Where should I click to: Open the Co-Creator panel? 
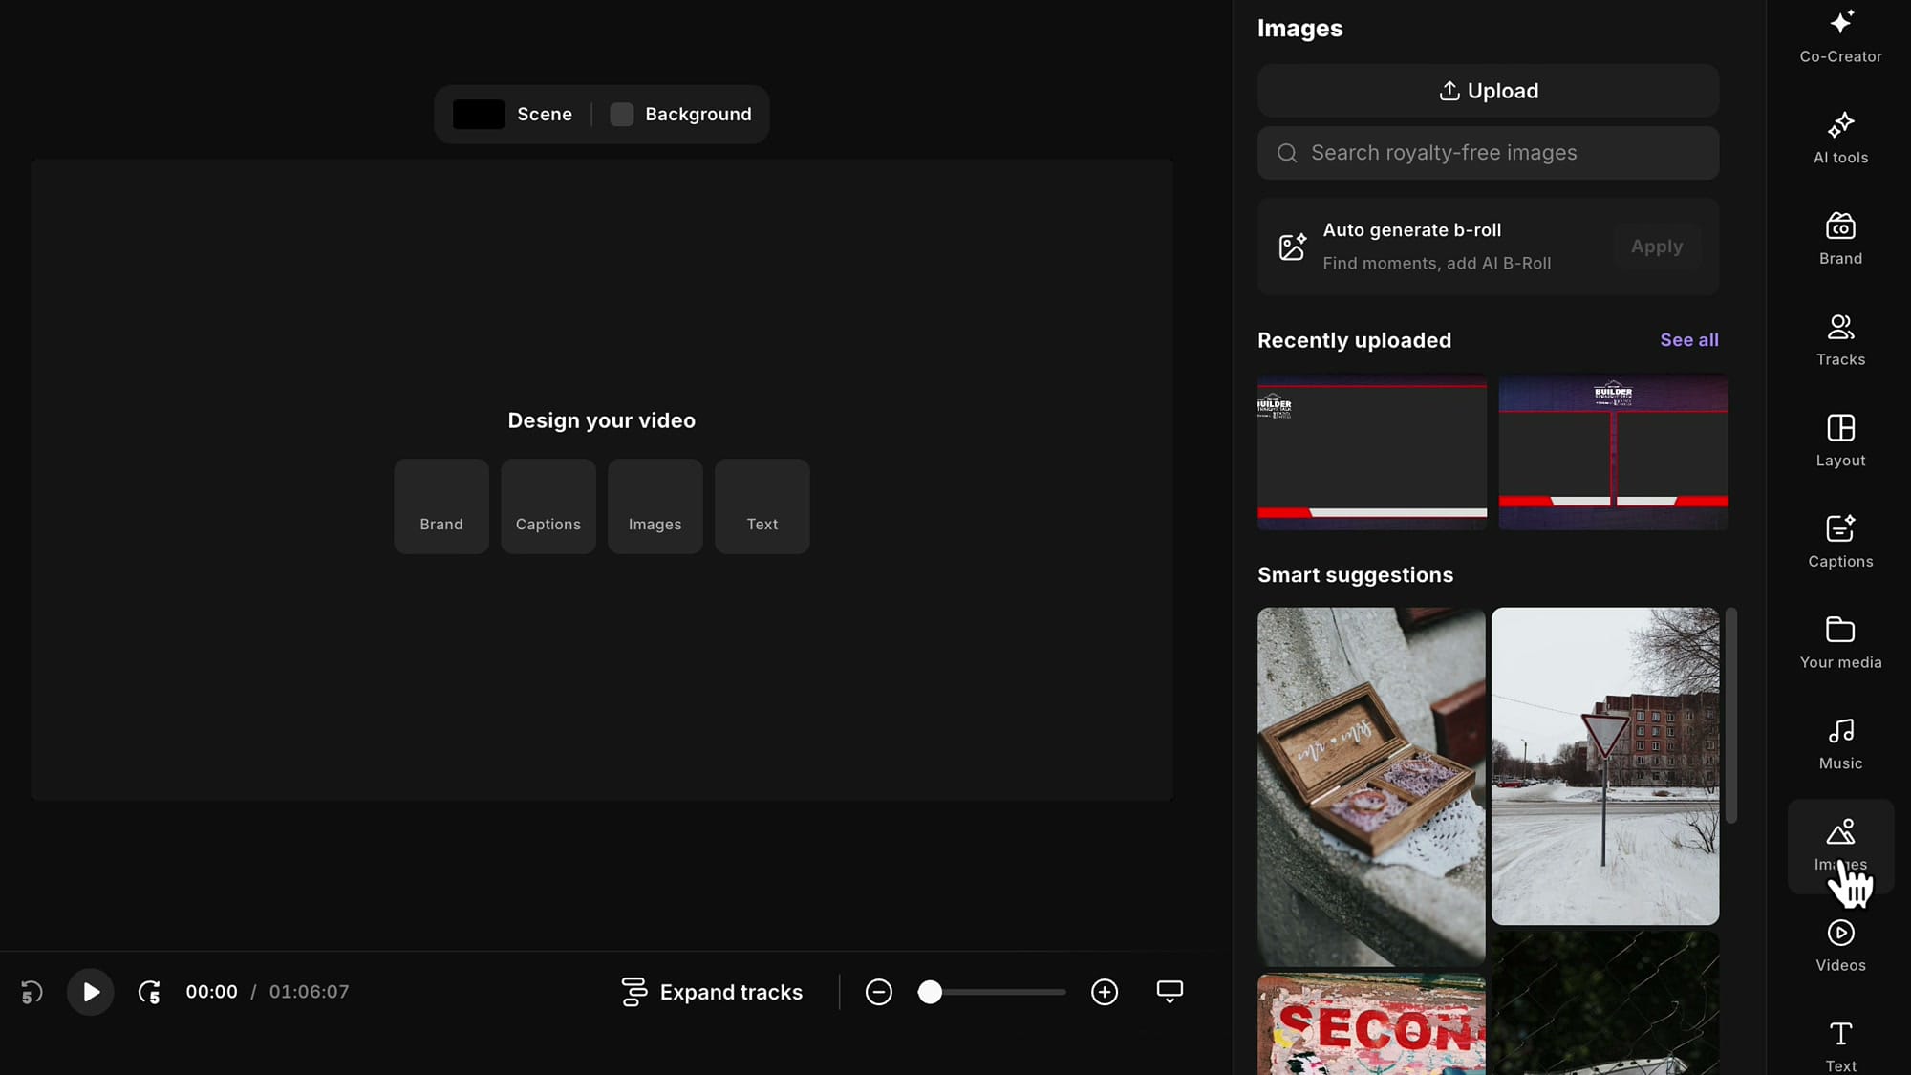pos(1839,36)
